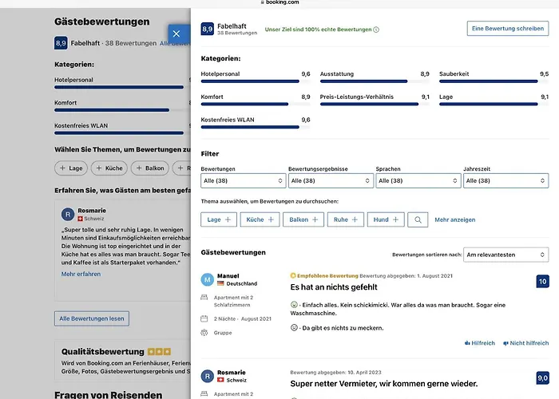559x399 pixels.
Task: Click the Ausstattung rating bar
Action: (x=375, y=81)
